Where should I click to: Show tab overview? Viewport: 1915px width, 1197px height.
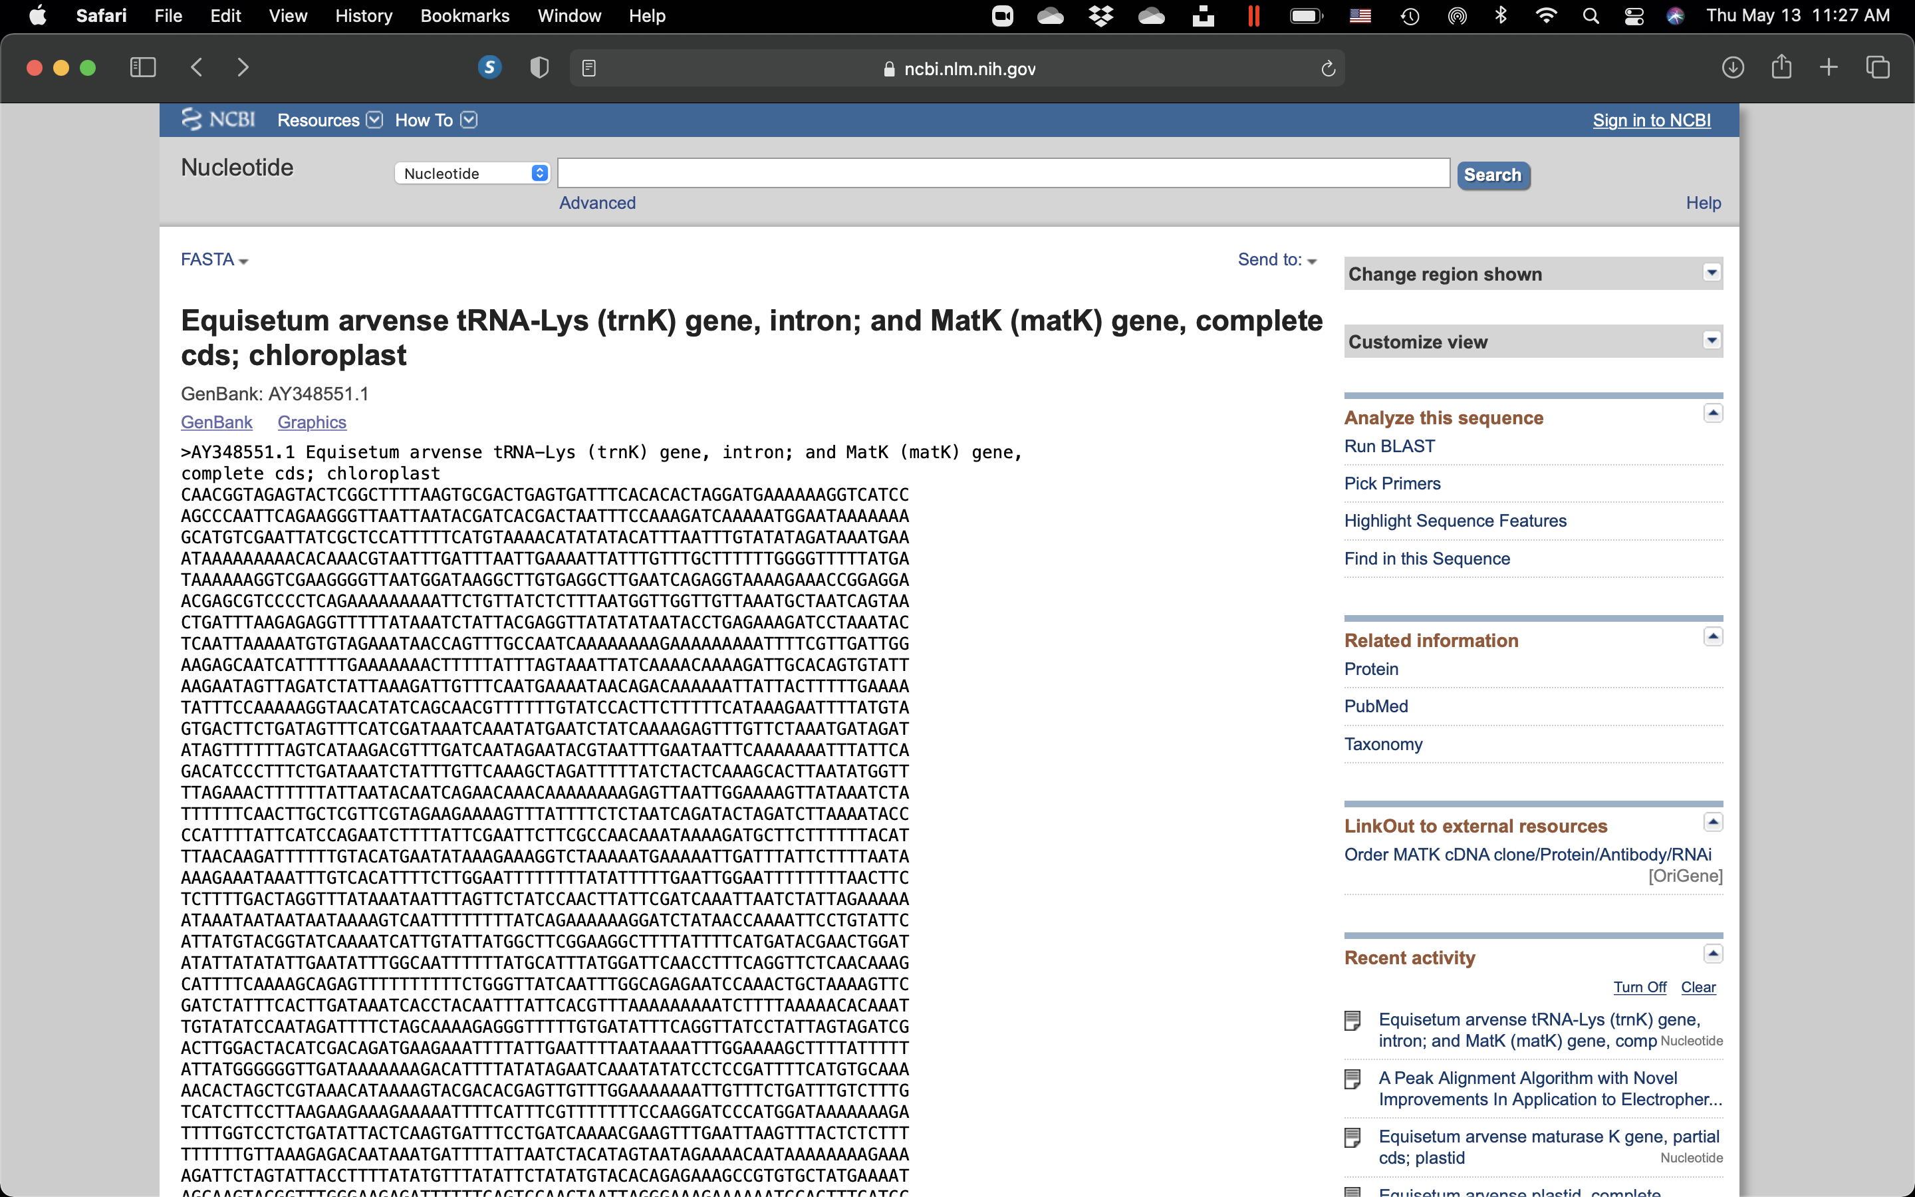[x=1878, y=67]
